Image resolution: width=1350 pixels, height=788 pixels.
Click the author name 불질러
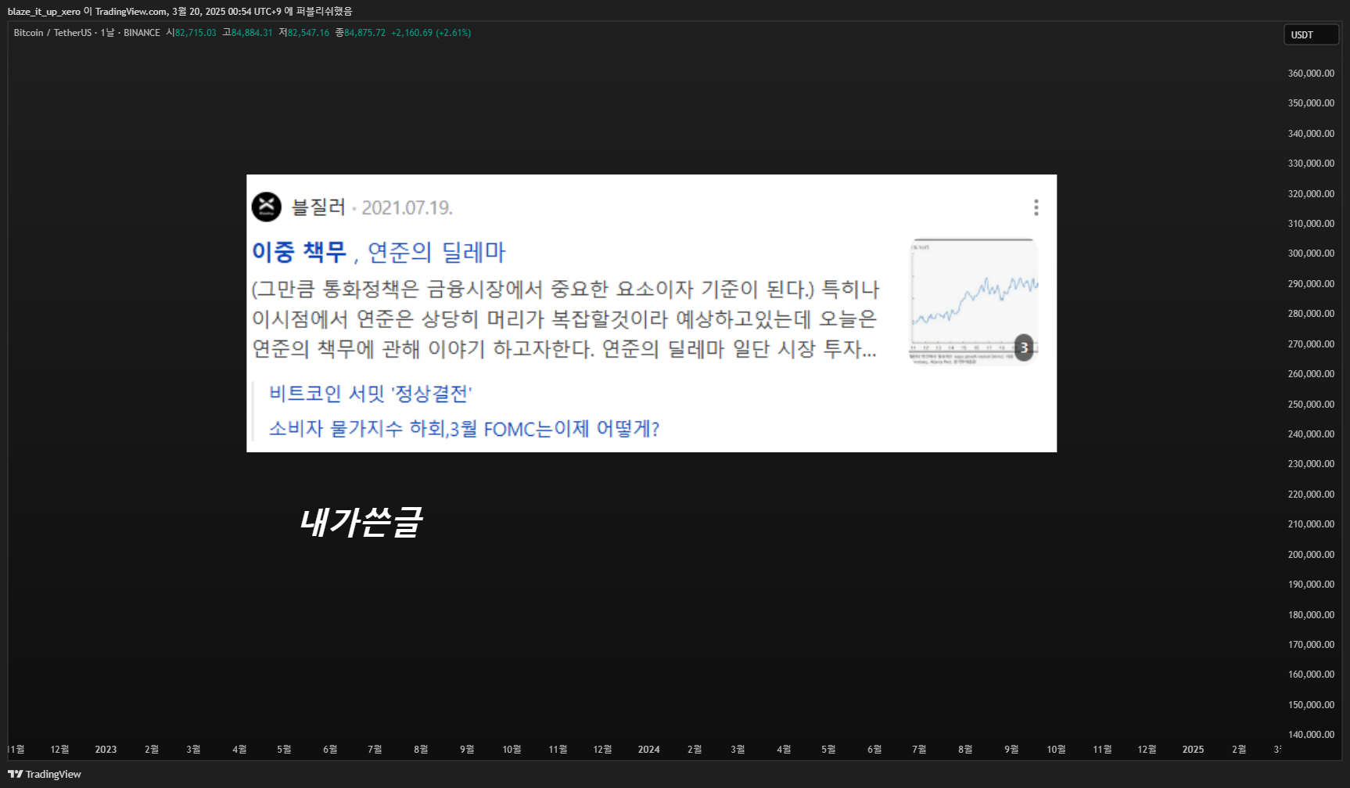tap(318, 207)
